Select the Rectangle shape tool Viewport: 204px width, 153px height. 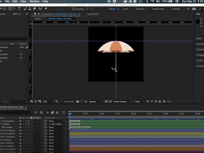coord(10,9)
